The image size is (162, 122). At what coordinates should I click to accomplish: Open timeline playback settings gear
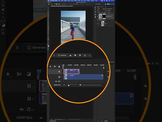tap(50, 67)
